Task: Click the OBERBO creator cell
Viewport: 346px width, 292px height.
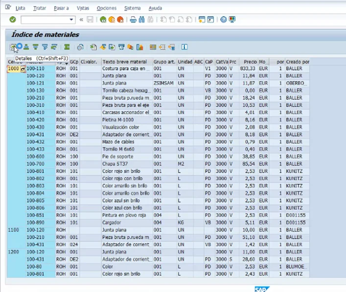Action: [297, 83]
